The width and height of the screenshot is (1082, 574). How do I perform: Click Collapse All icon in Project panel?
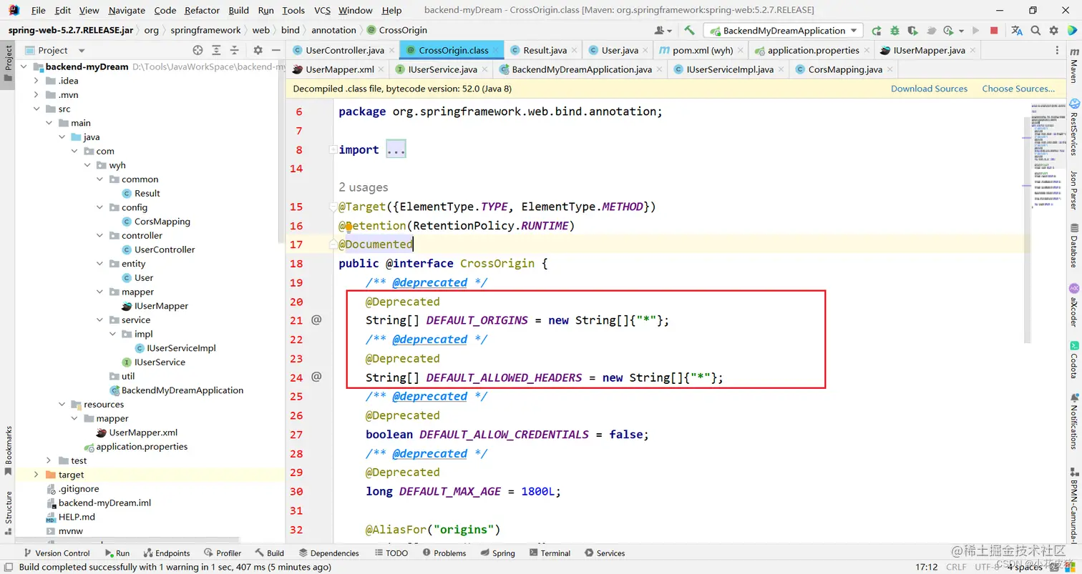click(x=235, y=50)
